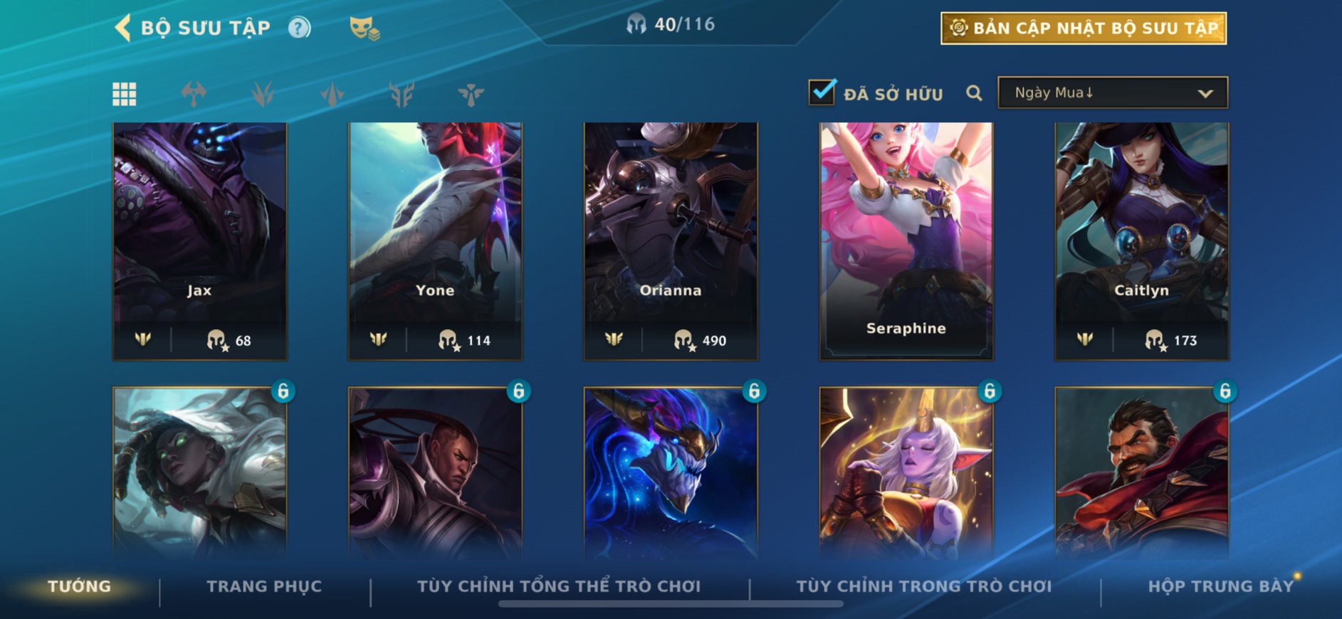Go to the Hộp Trưng Bày tab

1220,586
